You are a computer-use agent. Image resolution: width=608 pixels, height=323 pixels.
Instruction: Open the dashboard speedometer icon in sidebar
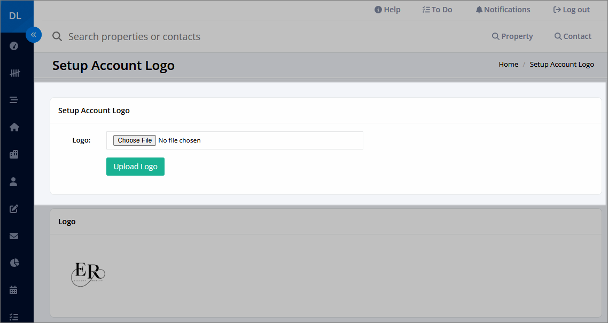pos(13,46)
